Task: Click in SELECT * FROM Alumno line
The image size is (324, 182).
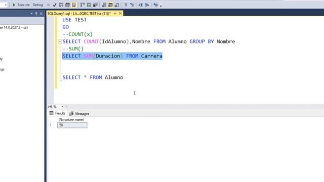Action: tap(93, 77)
